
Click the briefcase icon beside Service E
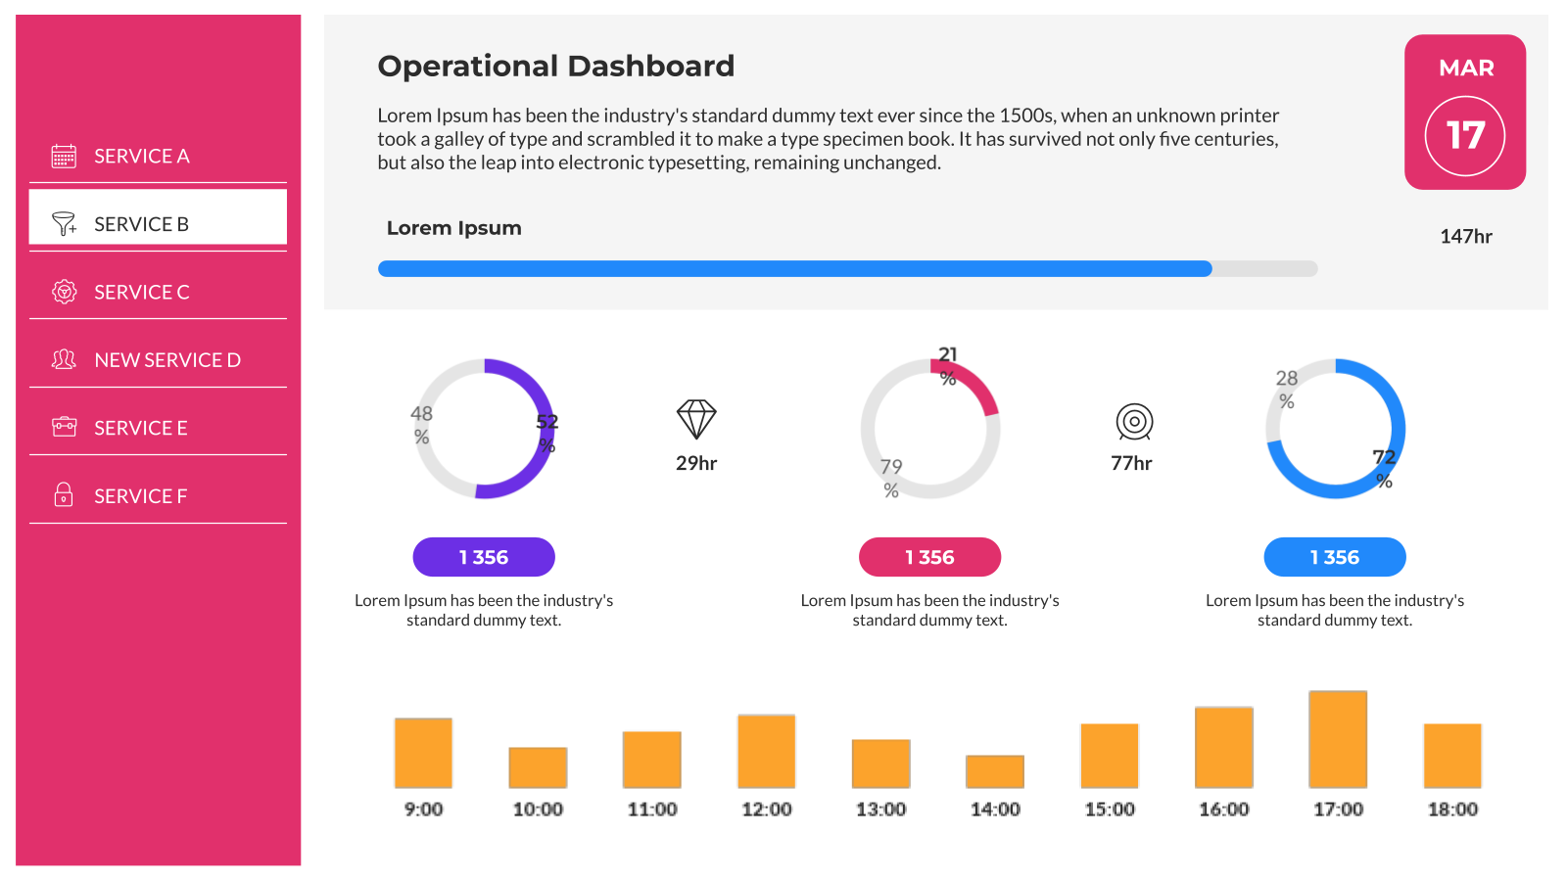[x=64, y=427]
